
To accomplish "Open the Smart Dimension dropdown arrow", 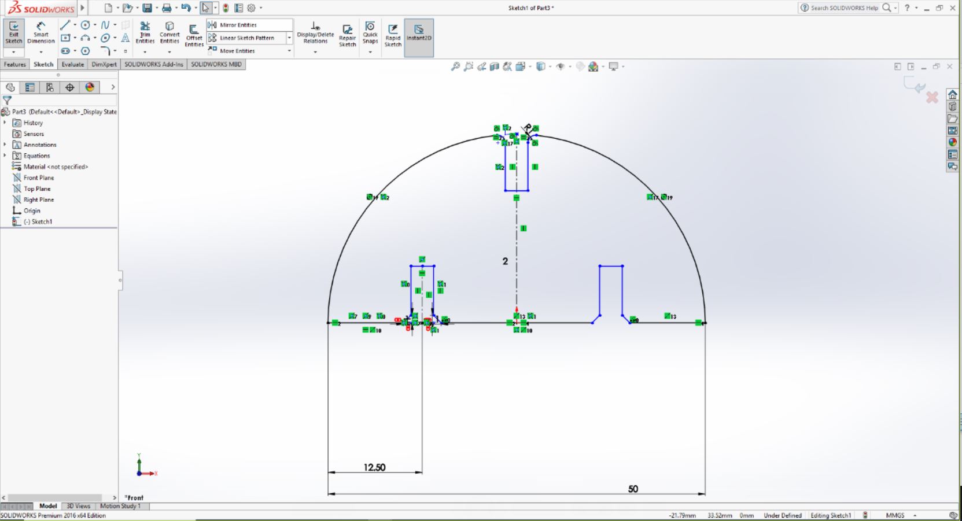I will [x=40, y=52].
